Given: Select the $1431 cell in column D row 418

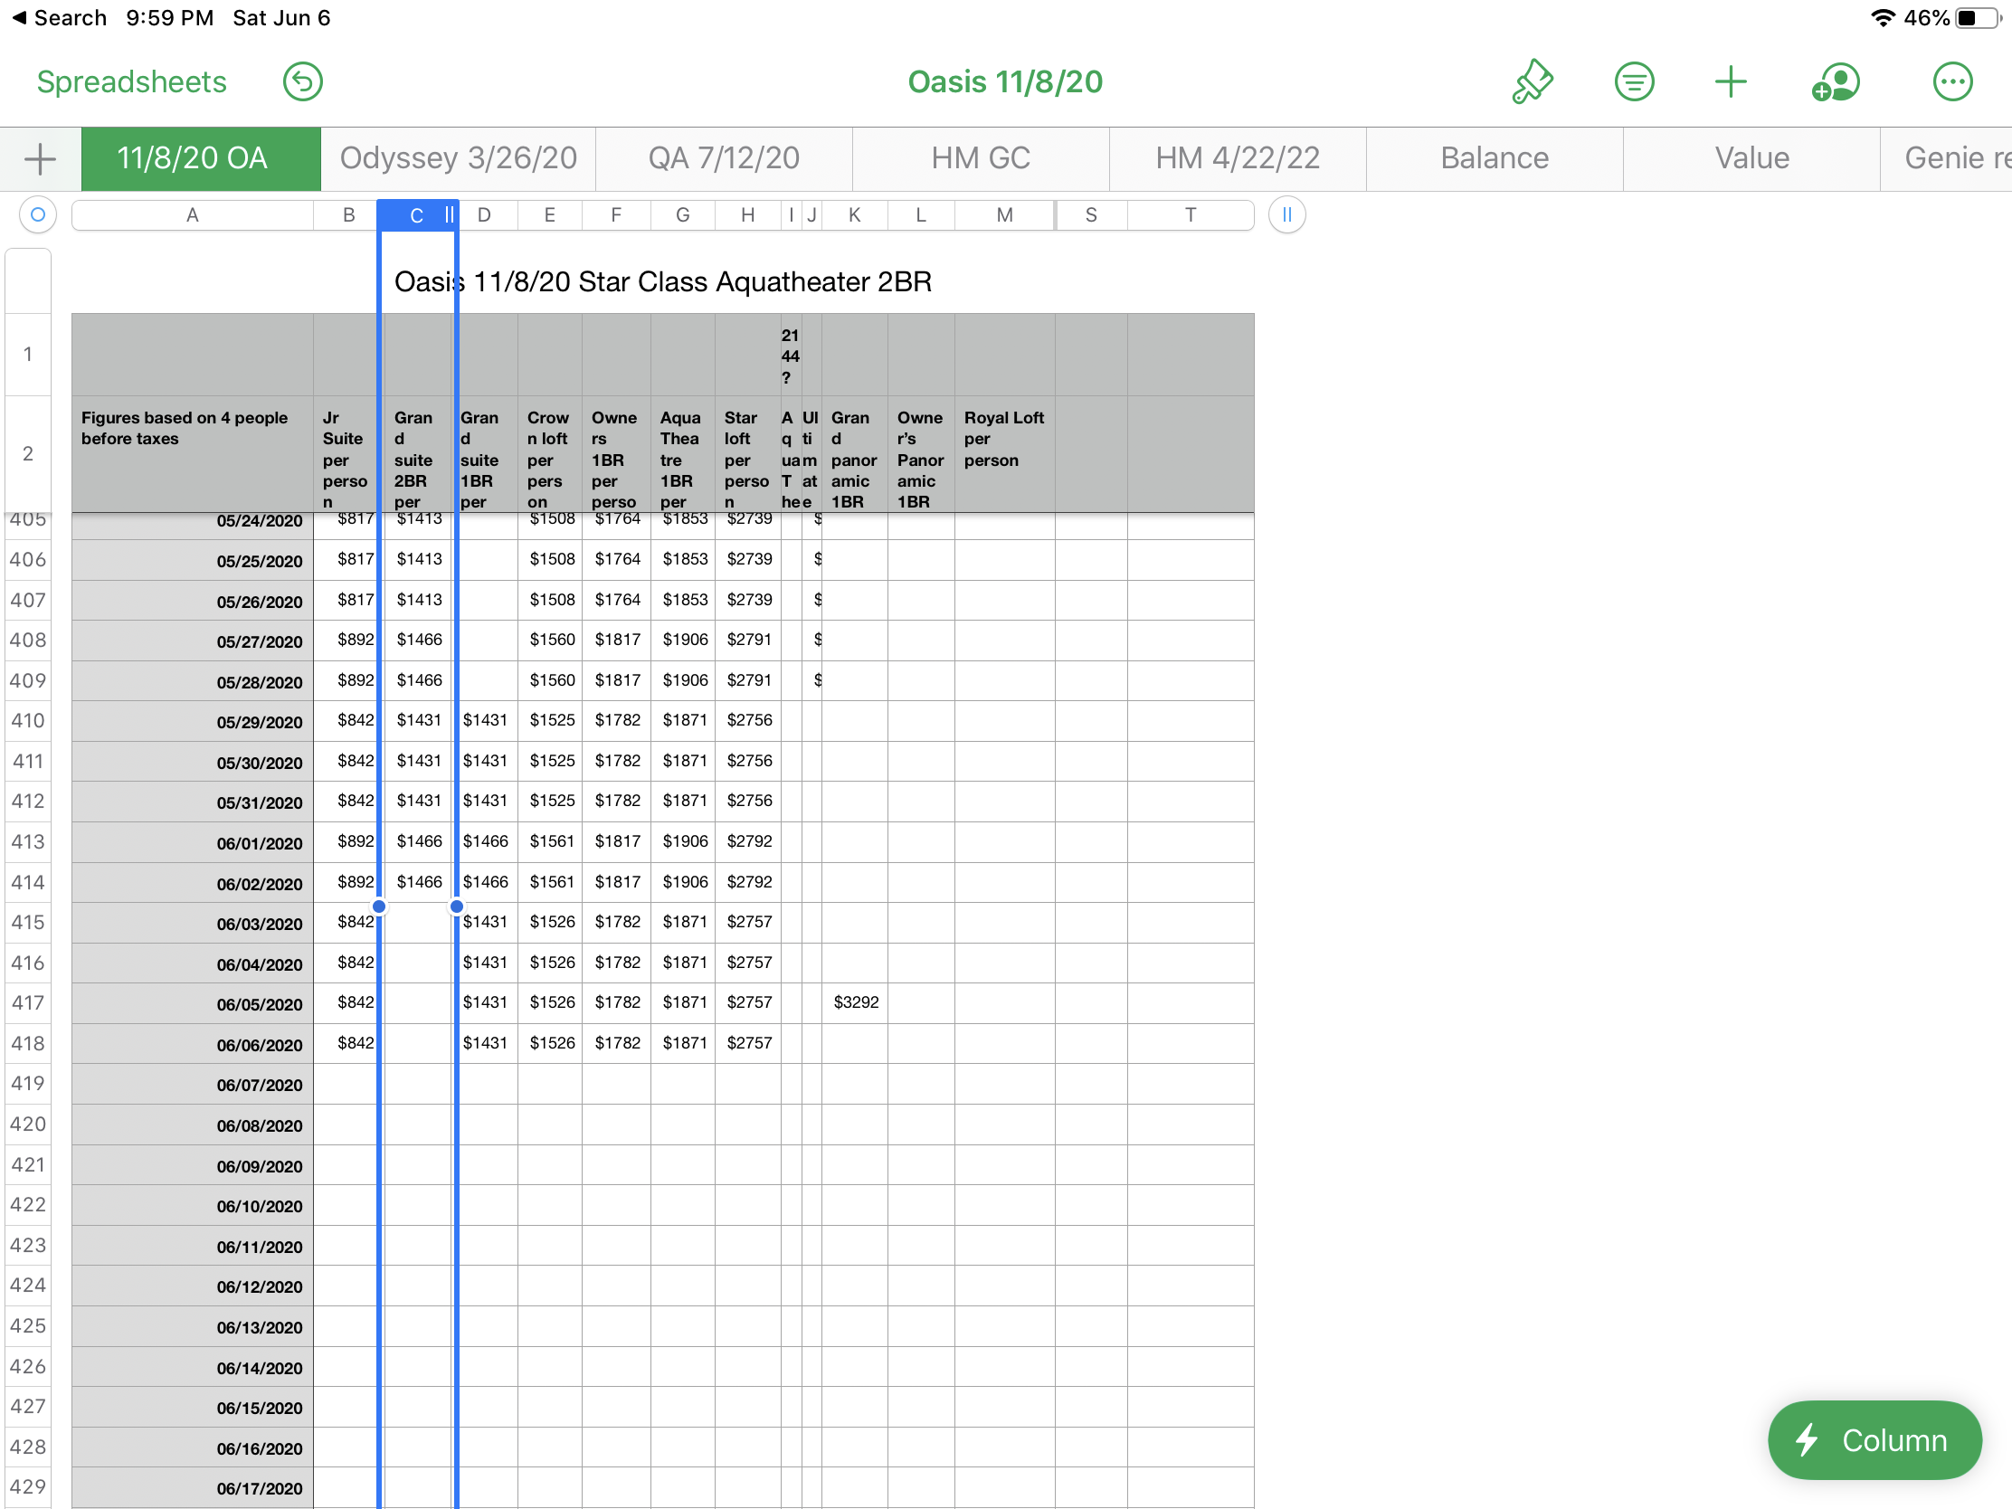Looking at the screenshot, I should (x=487, y=1042).
